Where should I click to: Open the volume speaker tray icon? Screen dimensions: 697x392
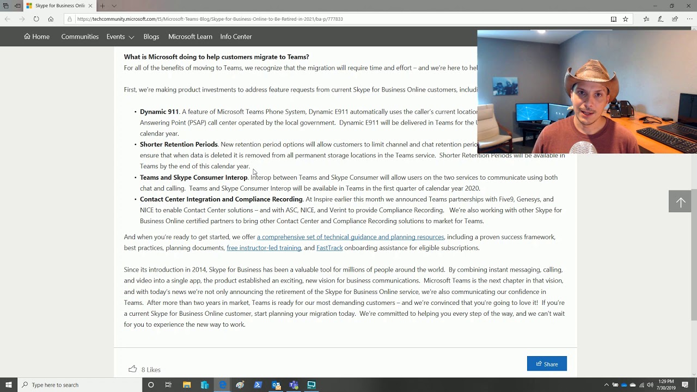(650, 385)
